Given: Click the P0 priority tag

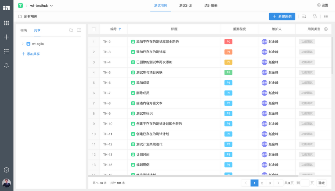Looking at the screenshot, I should [x=228, y=42].
